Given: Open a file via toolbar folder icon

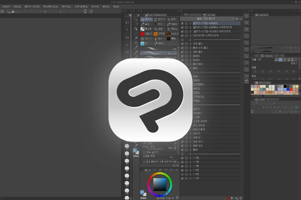Looking at the screenshot, I should pyautogui.click(x=13, y=12).
